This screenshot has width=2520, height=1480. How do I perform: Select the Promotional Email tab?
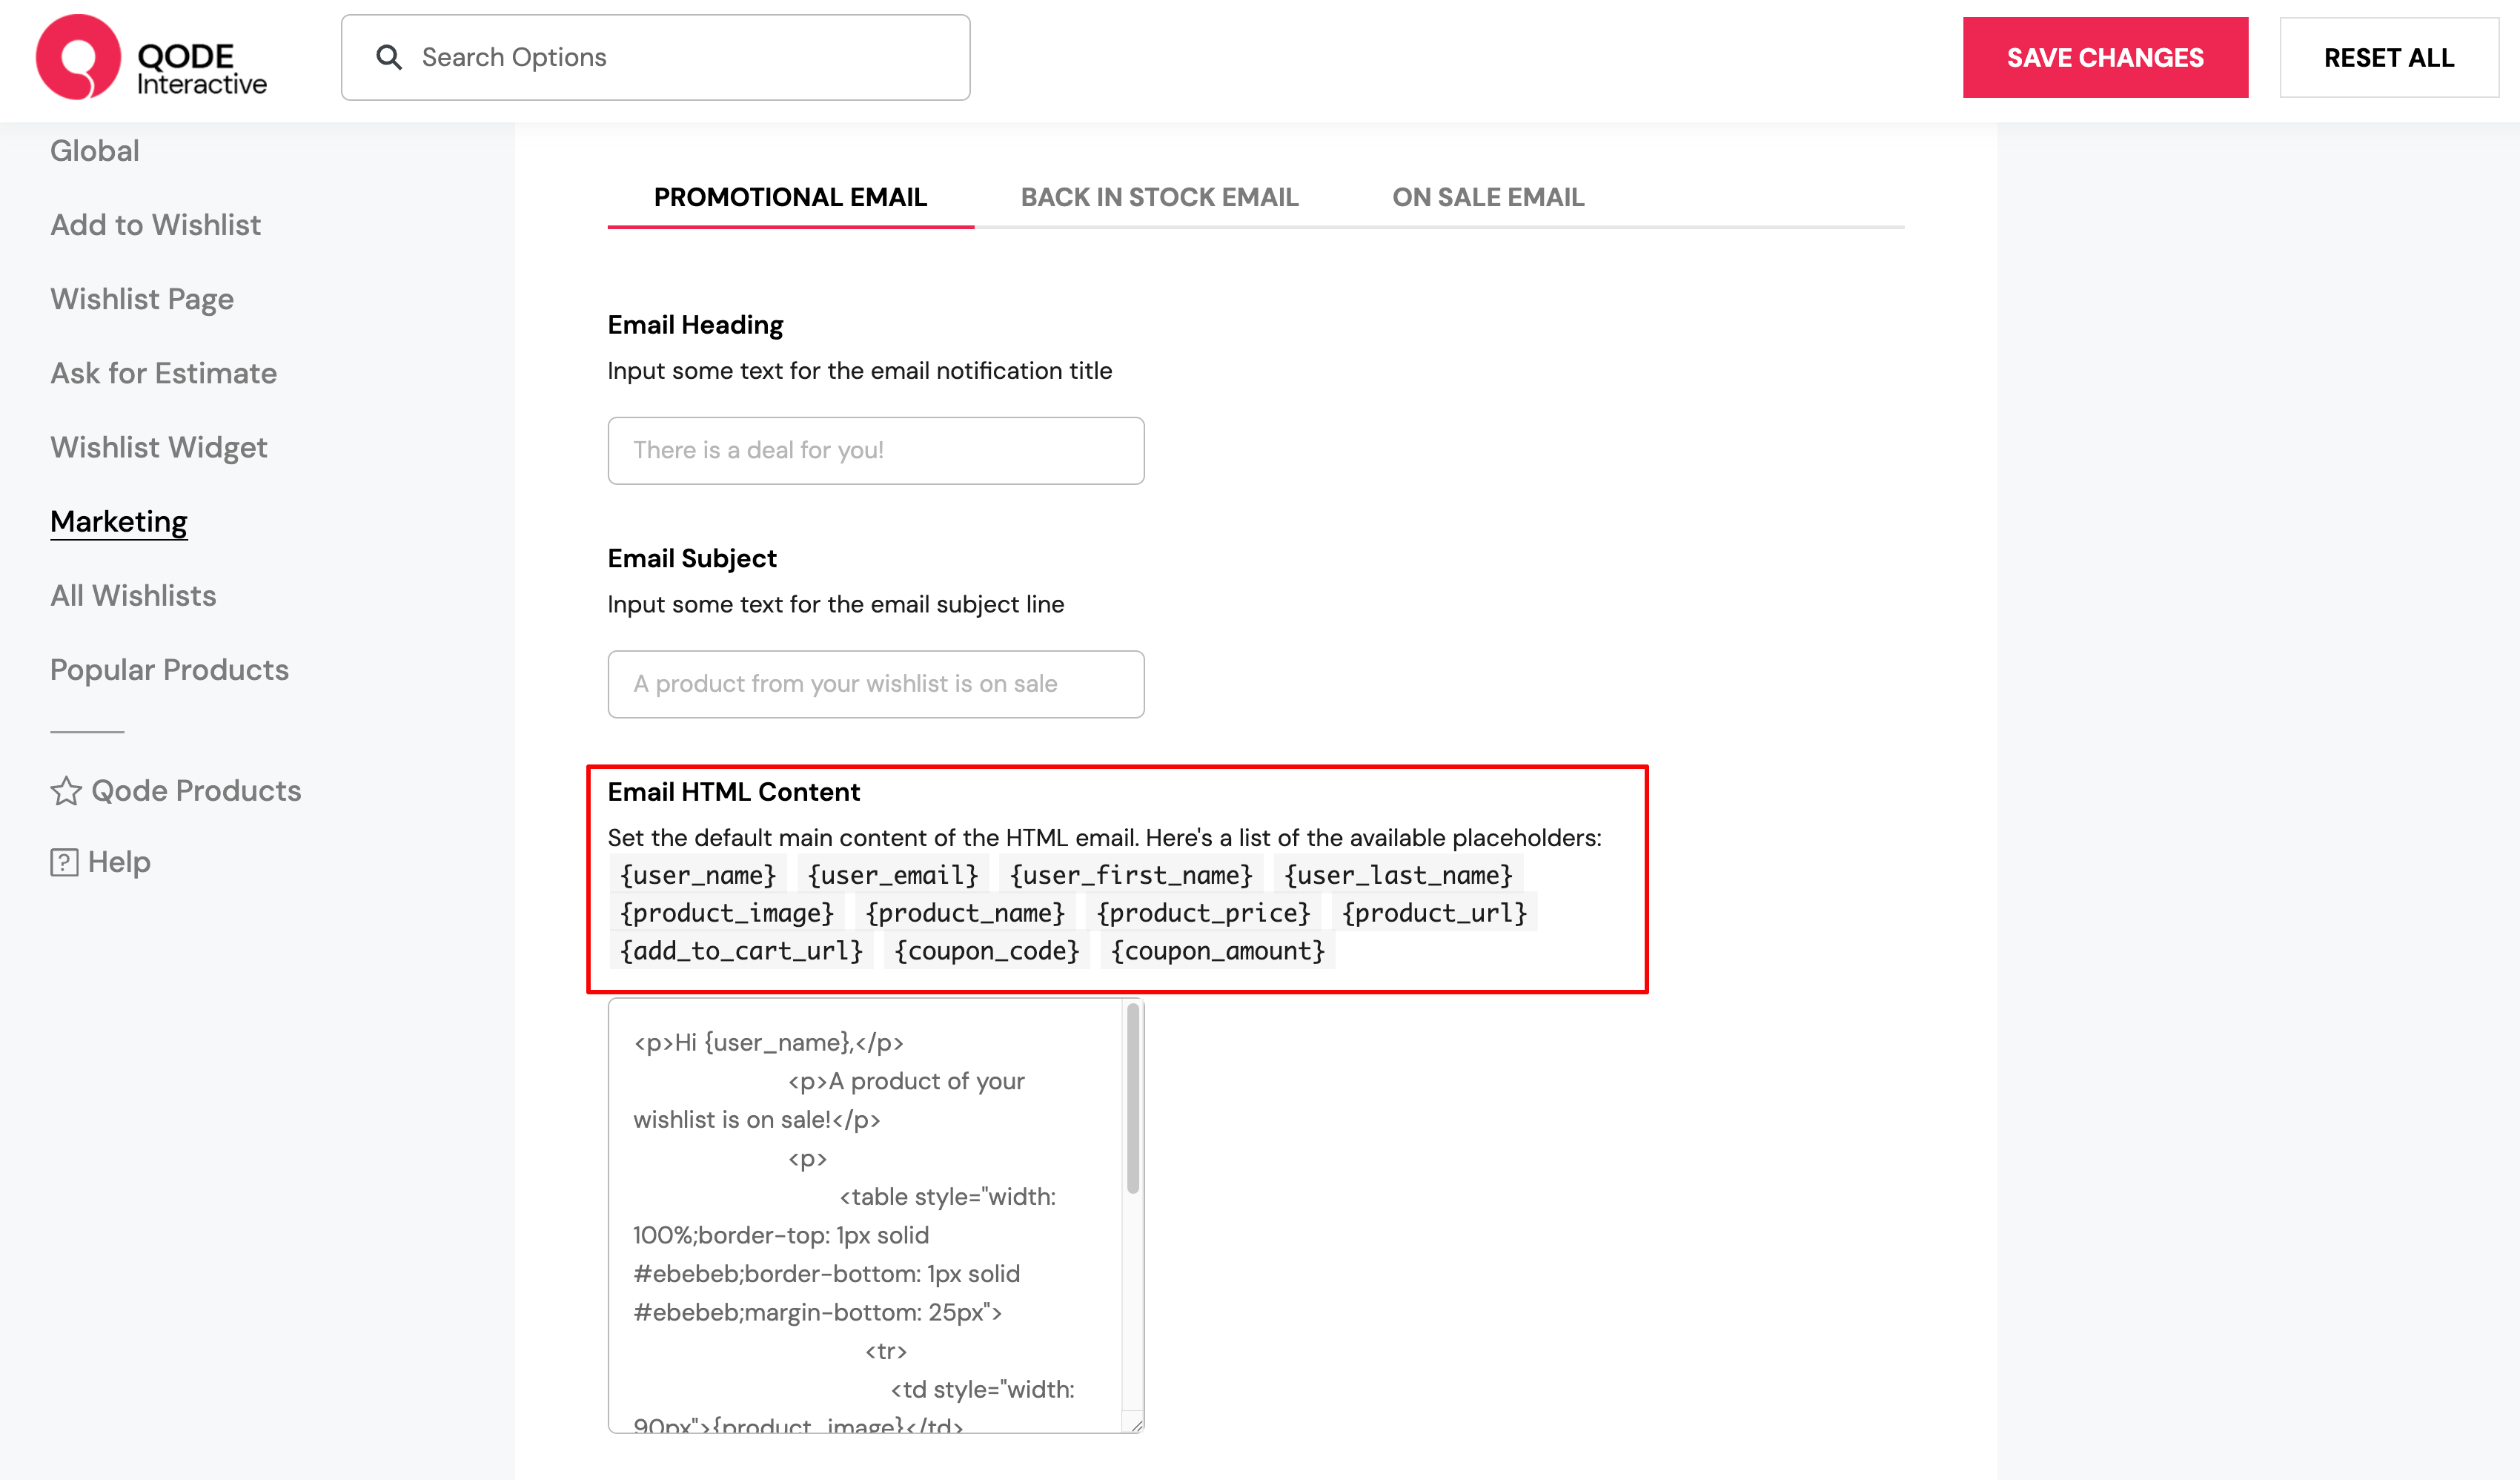tap(790, 197)
